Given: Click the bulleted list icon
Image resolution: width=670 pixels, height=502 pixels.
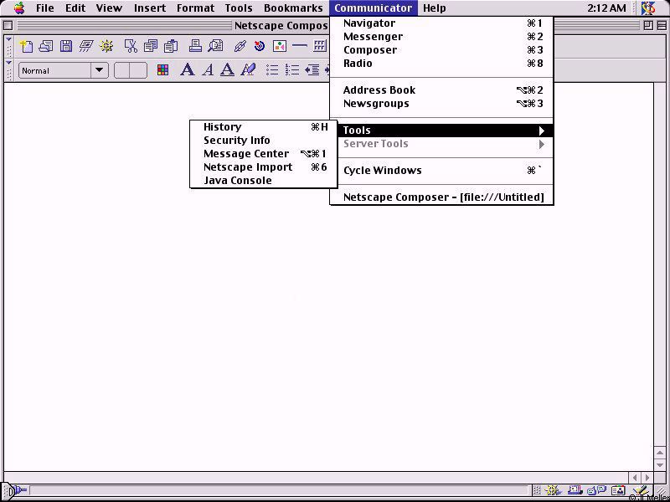Looking at the screenshot, I should tap(272, 69).
